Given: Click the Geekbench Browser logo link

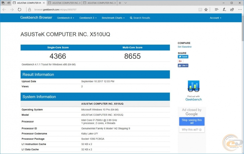Looking at the screenshot, I should click(36, 18).
